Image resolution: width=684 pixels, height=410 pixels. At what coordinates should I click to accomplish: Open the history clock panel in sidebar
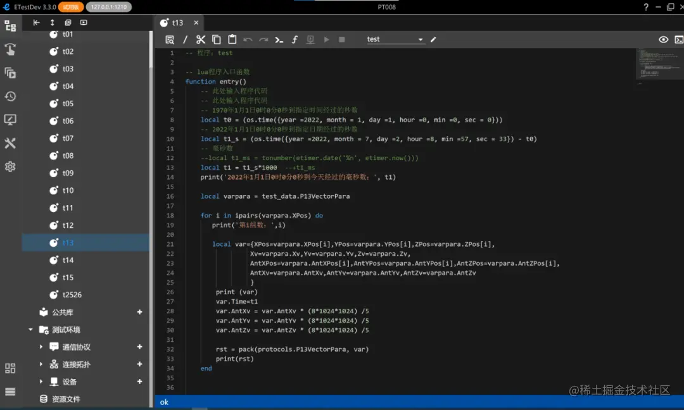tap(10, 96)
